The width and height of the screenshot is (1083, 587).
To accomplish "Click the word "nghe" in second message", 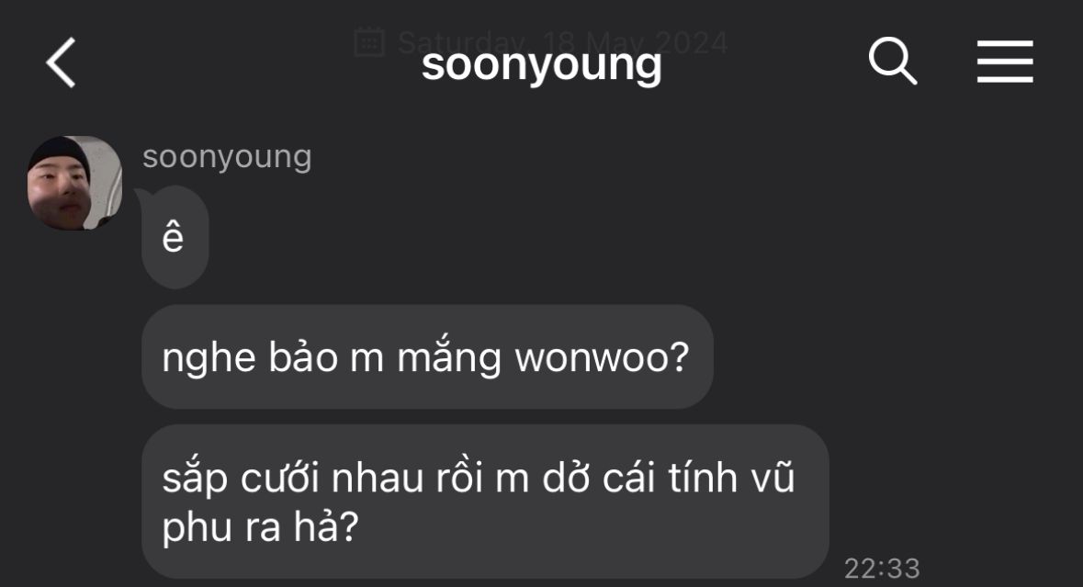I will pyautogui.click(x=209, y=359).
